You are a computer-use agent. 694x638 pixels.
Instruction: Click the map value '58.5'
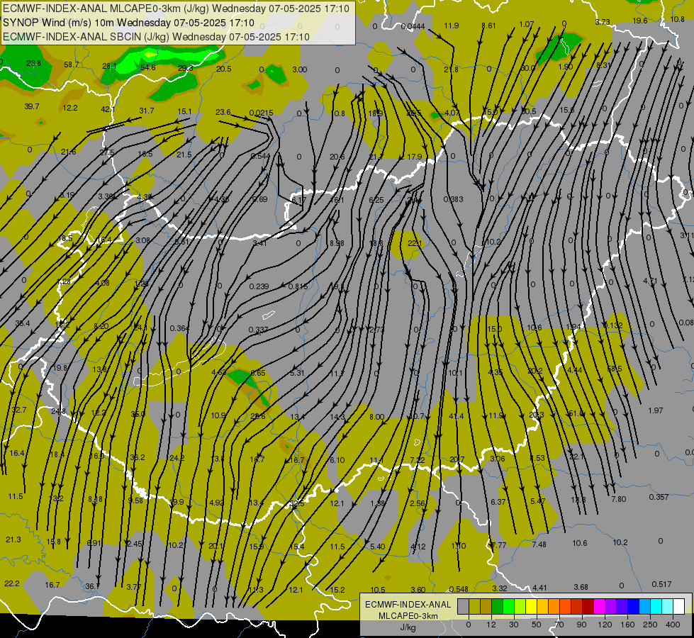[x=615, y=369]
